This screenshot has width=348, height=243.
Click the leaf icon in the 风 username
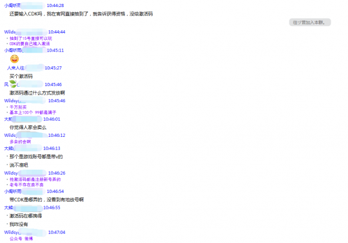click(x=13, y=84)
